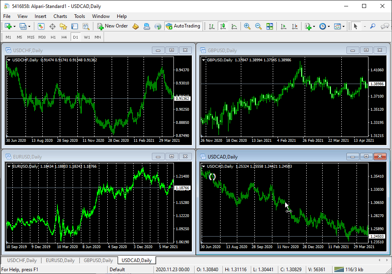Open the Market Watch panel
Image resolution: width=392 pixels, height=274 pixels.
click(x=41, y=26)
